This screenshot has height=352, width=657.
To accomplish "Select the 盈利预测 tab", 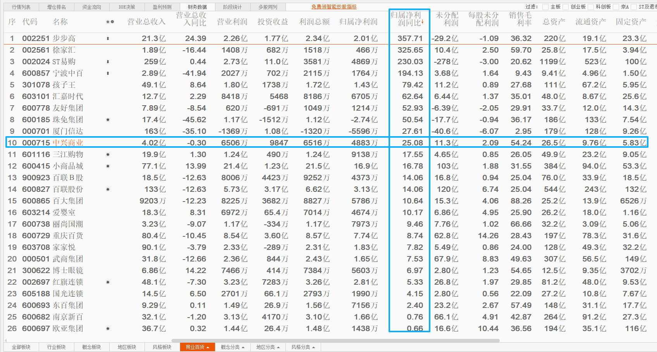I will click(x=162, y=7).
